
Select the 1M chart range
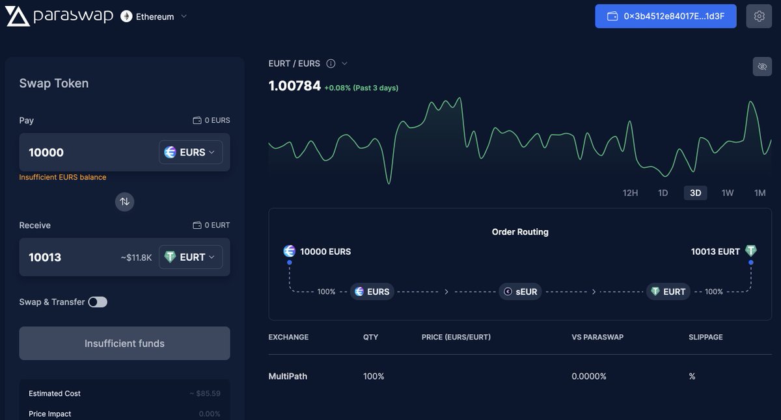760,193
